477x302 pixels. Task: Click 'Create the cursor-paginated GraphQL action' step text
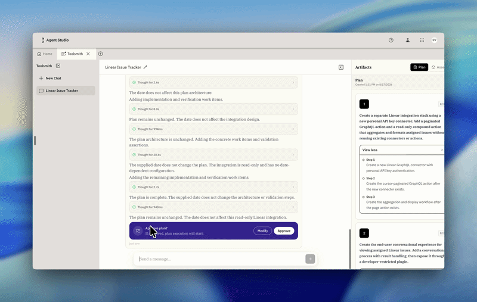[x=403, y=186]
